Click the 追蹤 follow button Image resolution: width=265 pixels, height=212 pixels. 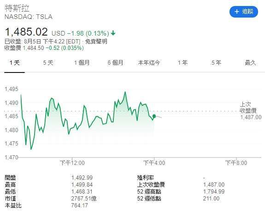(243, 12)
